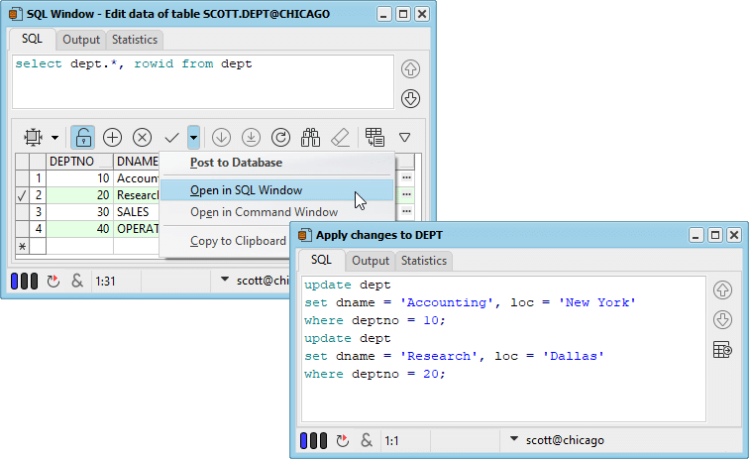Select Open in SQL Window menu item

click(x=247, y=190)
